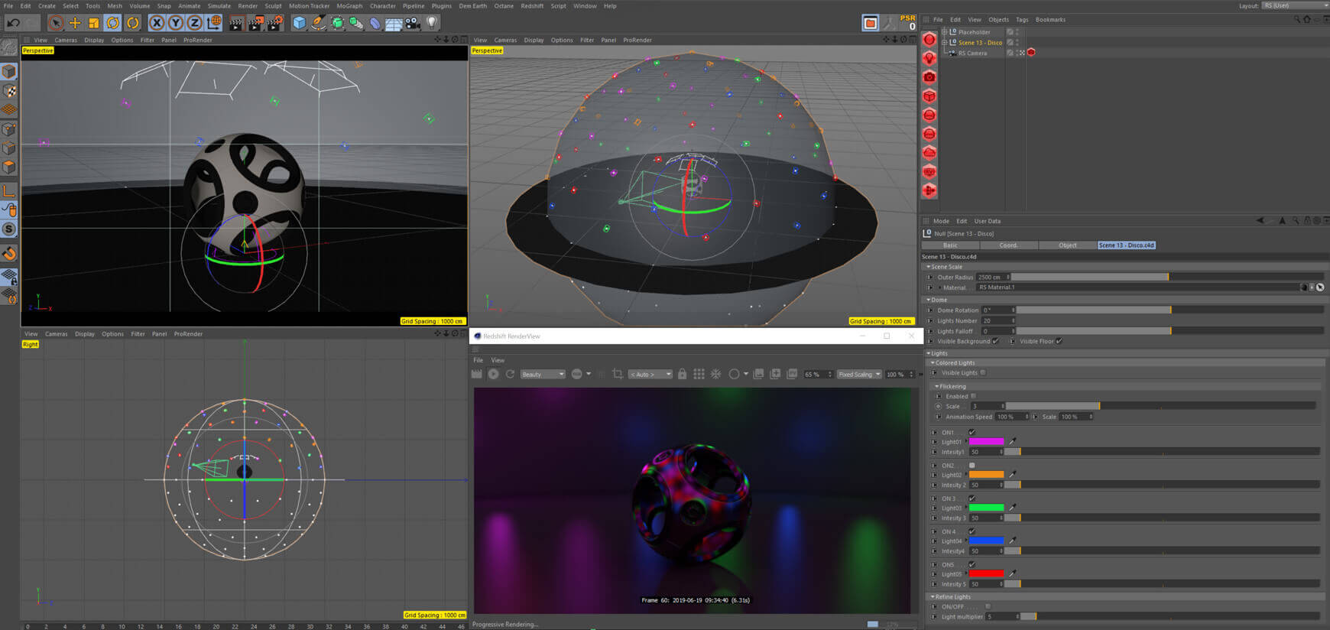Click the lock icon in Redshift RenderView

[682, 374]
